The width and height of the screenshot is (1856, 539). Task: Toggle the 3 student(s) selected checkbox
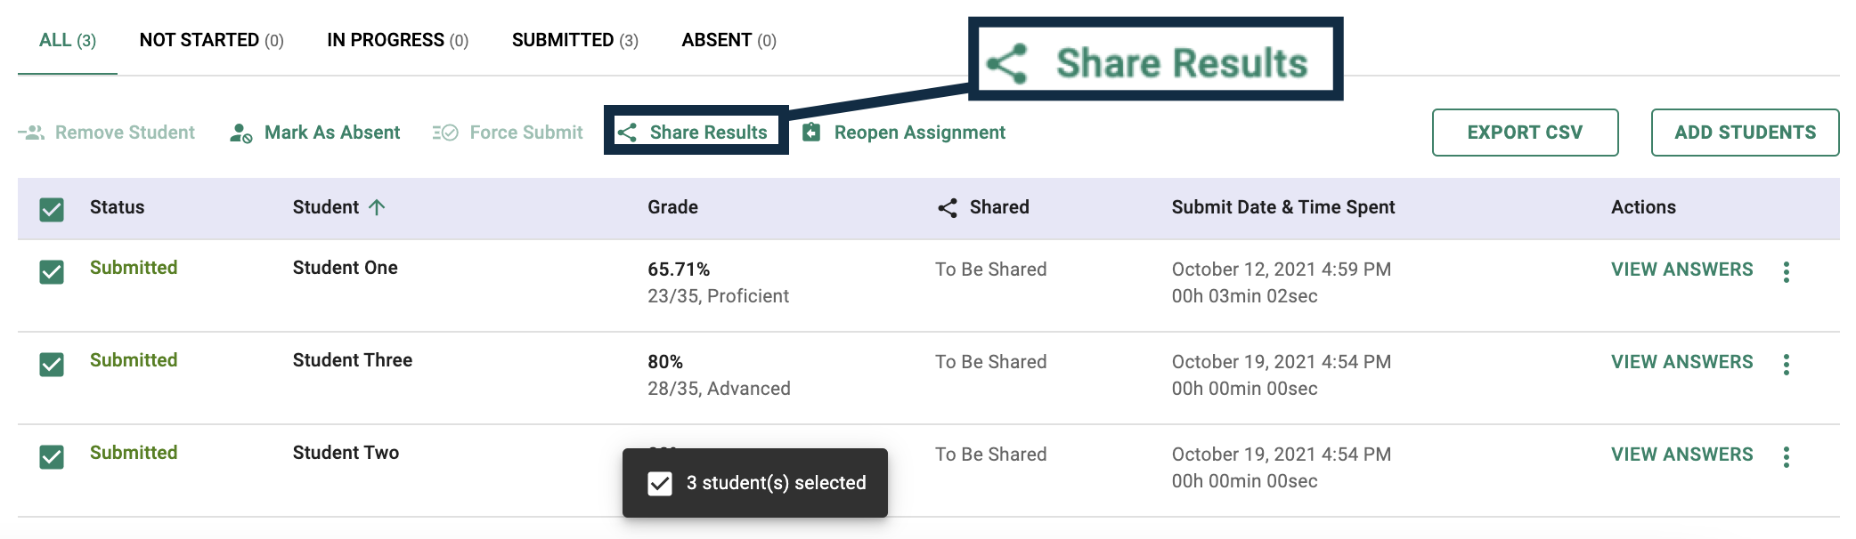point(660,483)
